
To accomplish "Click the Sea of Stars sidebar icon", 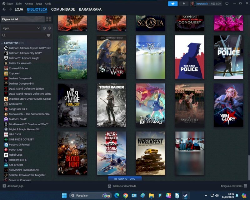I will coord(6,165).
